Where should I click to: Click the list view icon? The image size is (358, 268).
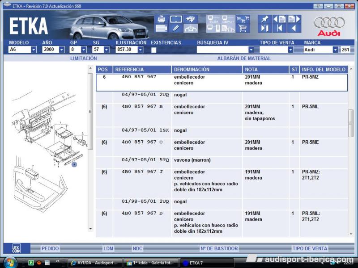point(162,29)
